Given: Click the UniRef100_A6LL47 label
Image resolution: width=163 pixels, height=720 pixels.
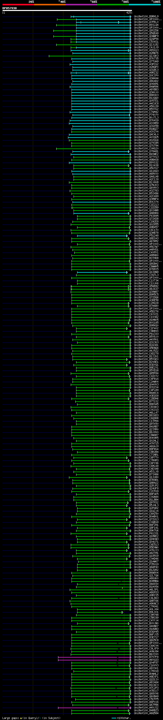Looking at the screenshot, I should pos(146,412).
